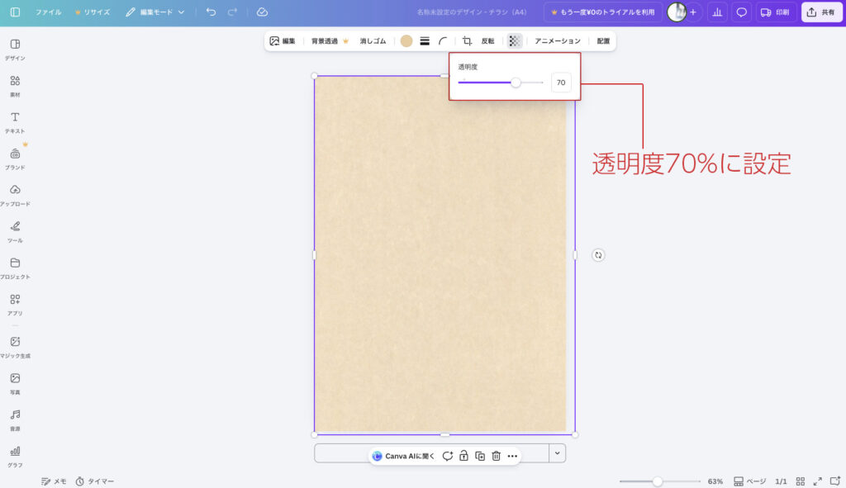This screenshot has width=846, height=488.
Task: Duplicate element with copy icon
Action: (x=480, y=456)
